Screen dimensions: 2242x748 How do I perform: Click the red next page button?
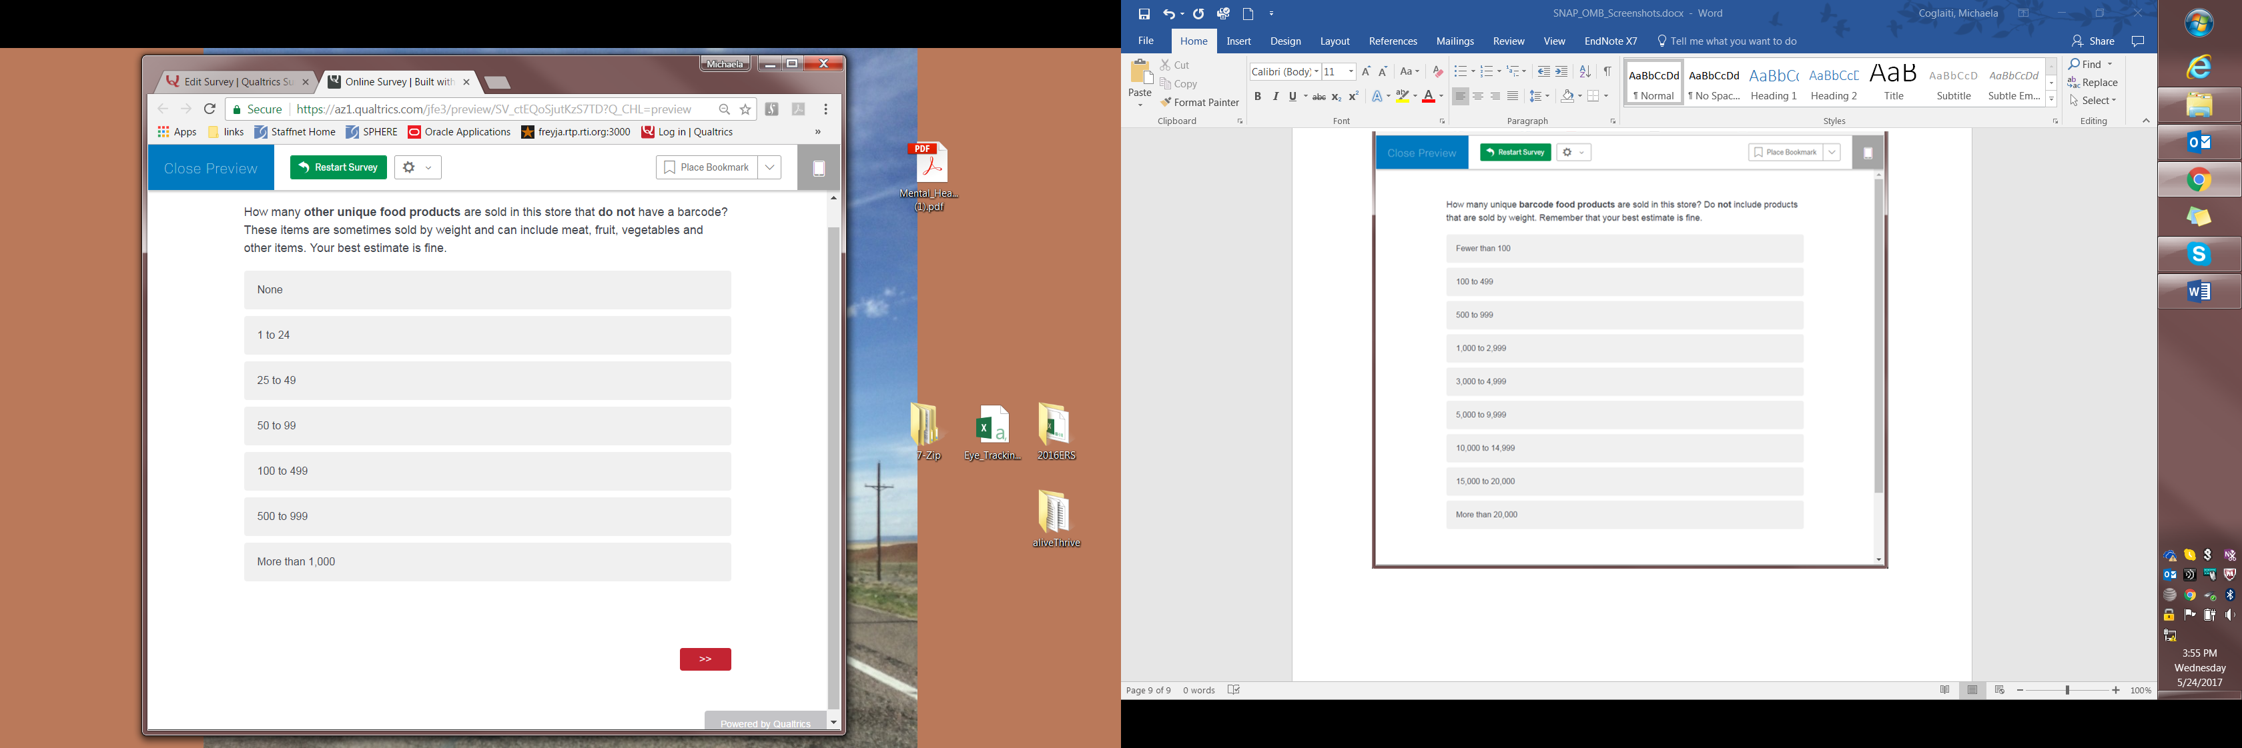705,659
